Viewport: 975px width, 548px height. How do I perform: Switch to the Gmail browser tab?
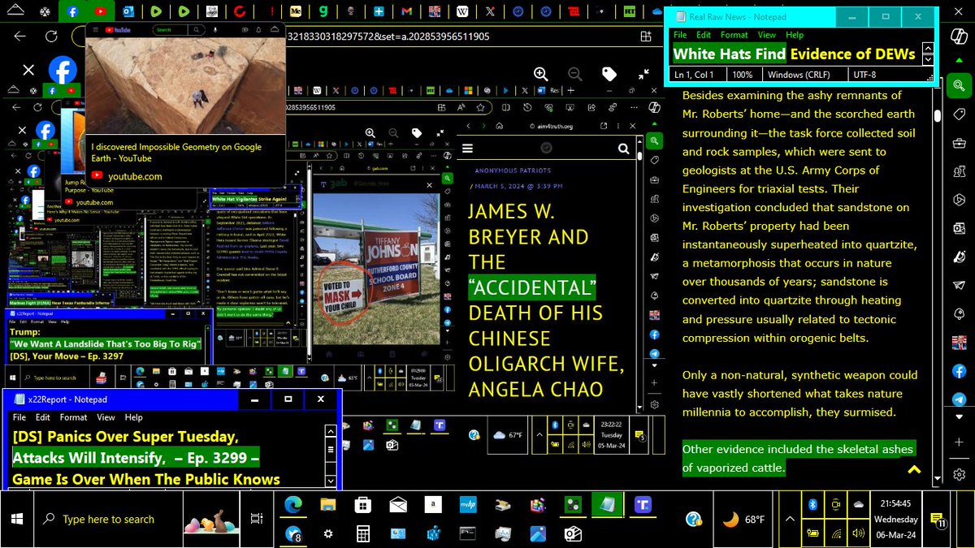coord(407,12)
